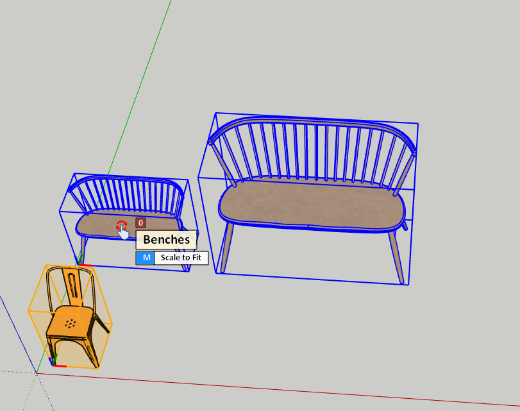Image resolution: width=520 pixels, height=411 pixels.
Task: Click the red rotate icon on small bench
Action: 121,225
